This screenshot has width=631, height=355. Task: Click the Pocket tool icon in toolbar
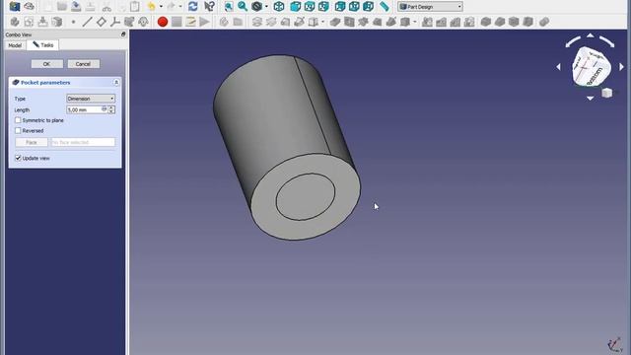tap(335, 22)
